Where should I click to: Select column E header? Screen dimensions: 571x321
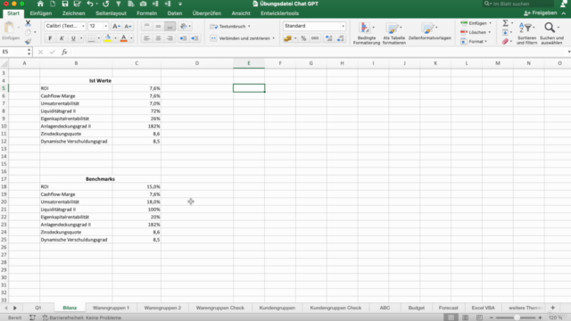pyautogui.click(x=249, y=63)
